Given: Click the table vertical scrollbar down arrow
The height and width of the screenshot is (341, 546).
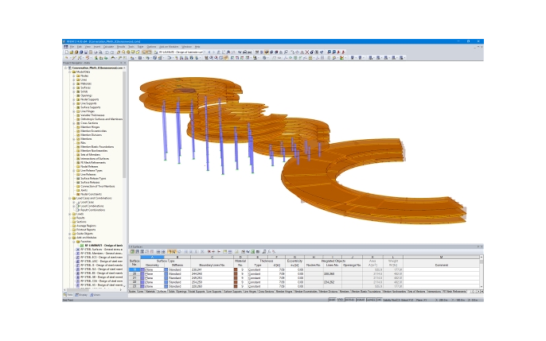Looking at the screenshot, I should 482,287.
